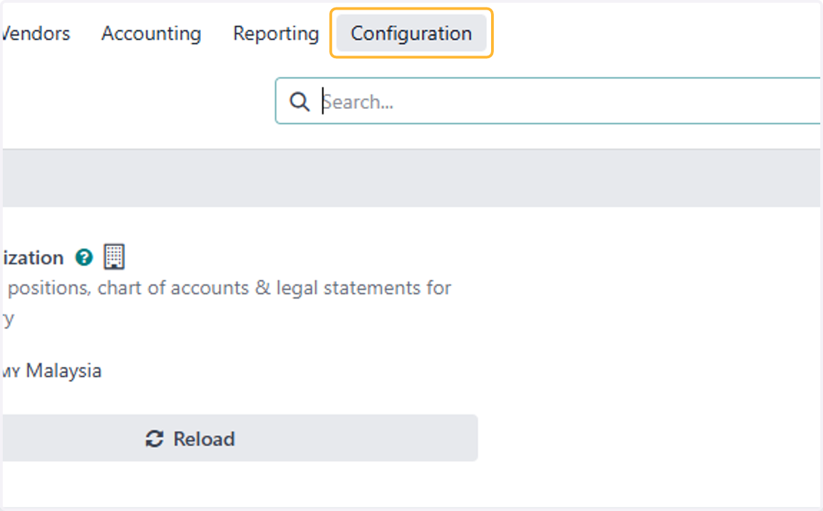Click the help question mark icon
Image resolution: width=823 pixels, height=511 pixels.
[84, 258]
